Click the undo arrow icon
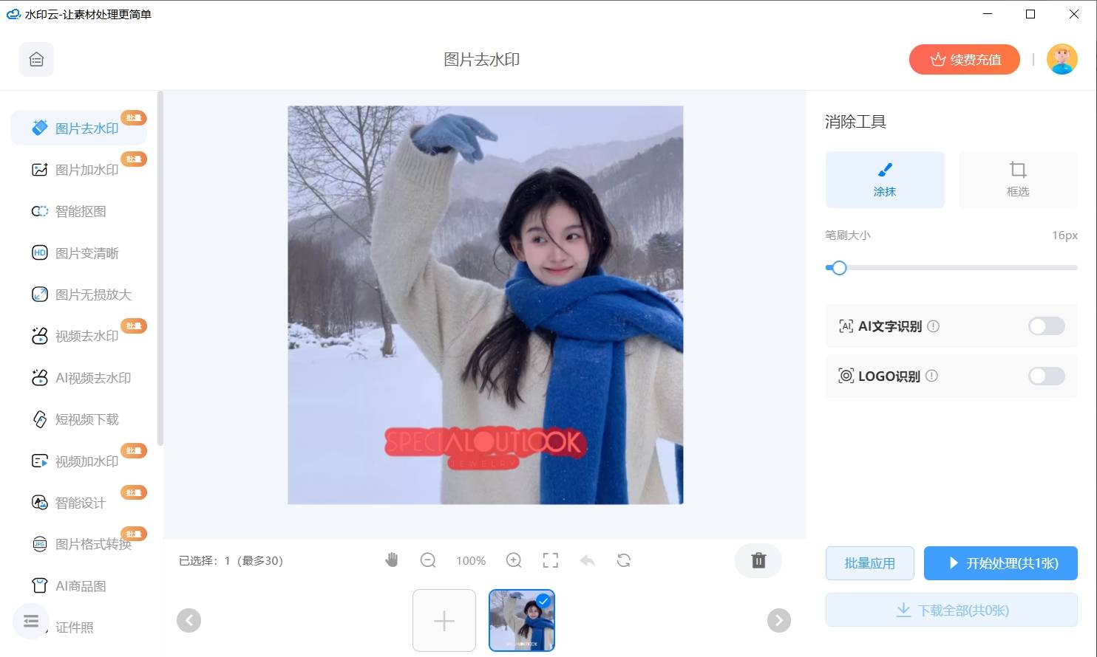 588,560
